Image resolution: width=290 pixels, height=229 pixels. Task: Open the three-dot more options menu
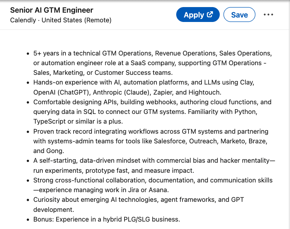(x=268, y=15)
